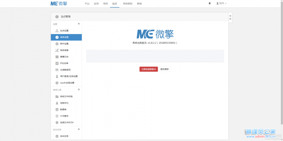Open 系统信息 via its wrench icon
283x141 pixels.
(57, 50)
